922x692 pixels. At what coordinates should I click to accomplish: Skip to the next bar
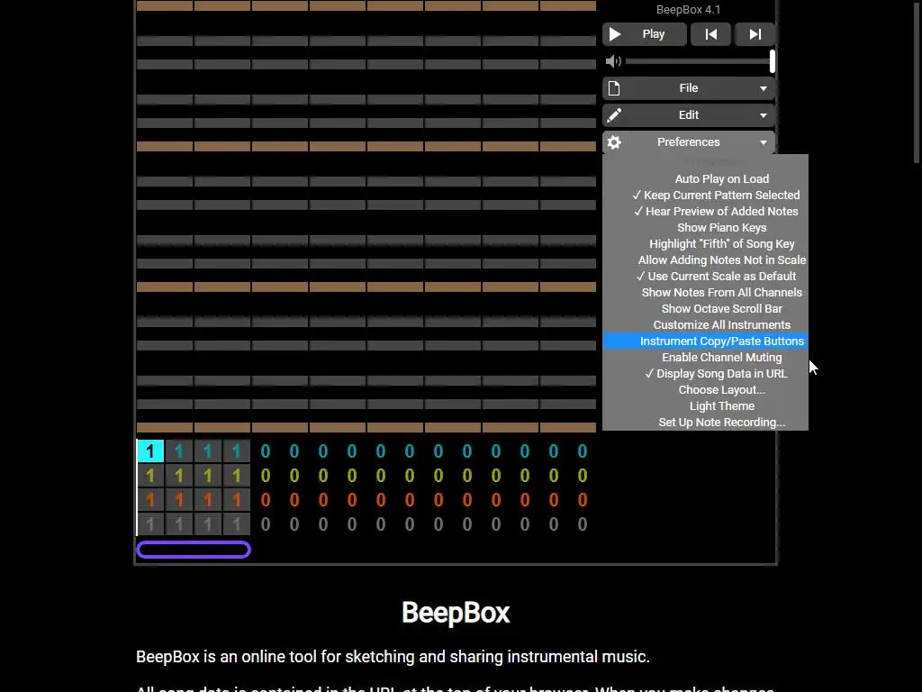point(755,34)
